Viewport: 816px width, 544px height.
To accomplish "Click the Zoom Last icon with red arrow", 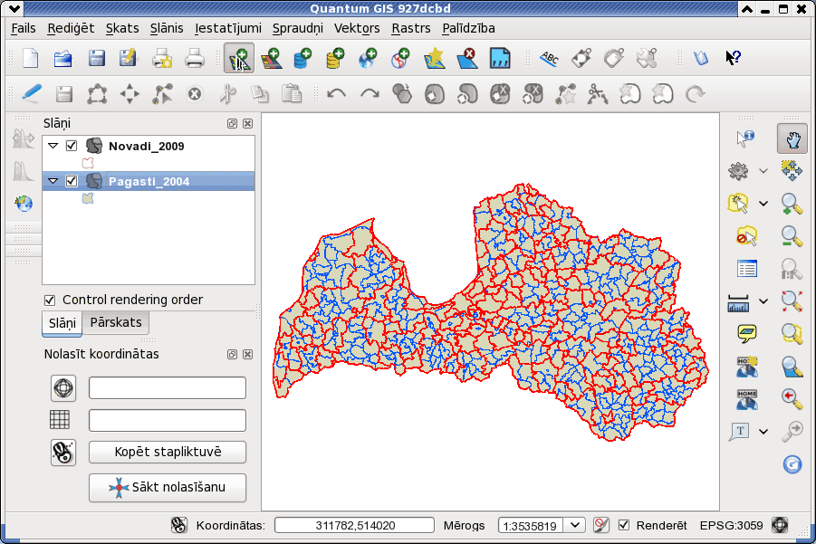I will click(x=792, y=399).
